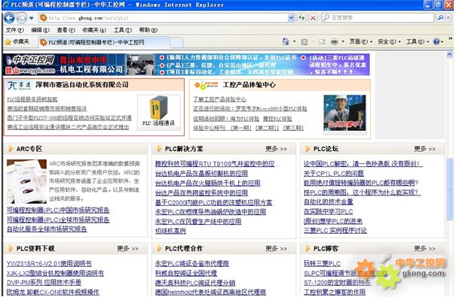456x297 pixels.
Task: Click 更多 in PLC论坛 section
Action: click(x=424, y=149)
